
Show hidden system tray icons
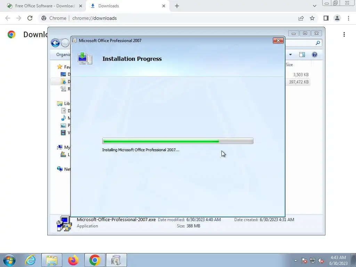click(296, 260)
